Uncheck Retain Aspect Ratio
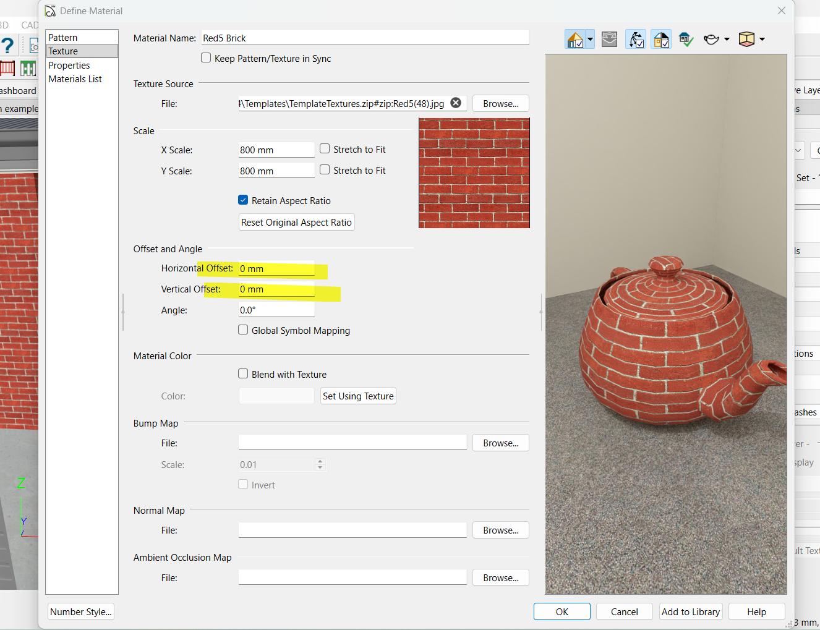This screenshot has width=820, height=630. point(243,200)
